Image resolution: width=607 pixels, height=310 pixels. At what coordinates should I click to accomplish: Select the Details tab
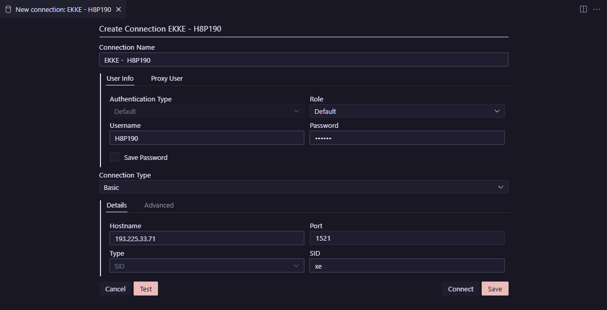(x=117, y=205)
